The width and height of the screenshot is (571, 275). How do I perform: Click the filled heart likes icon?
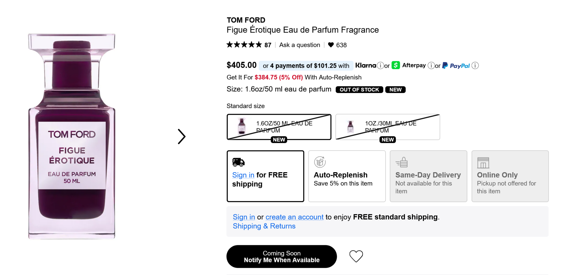(331, 45)
